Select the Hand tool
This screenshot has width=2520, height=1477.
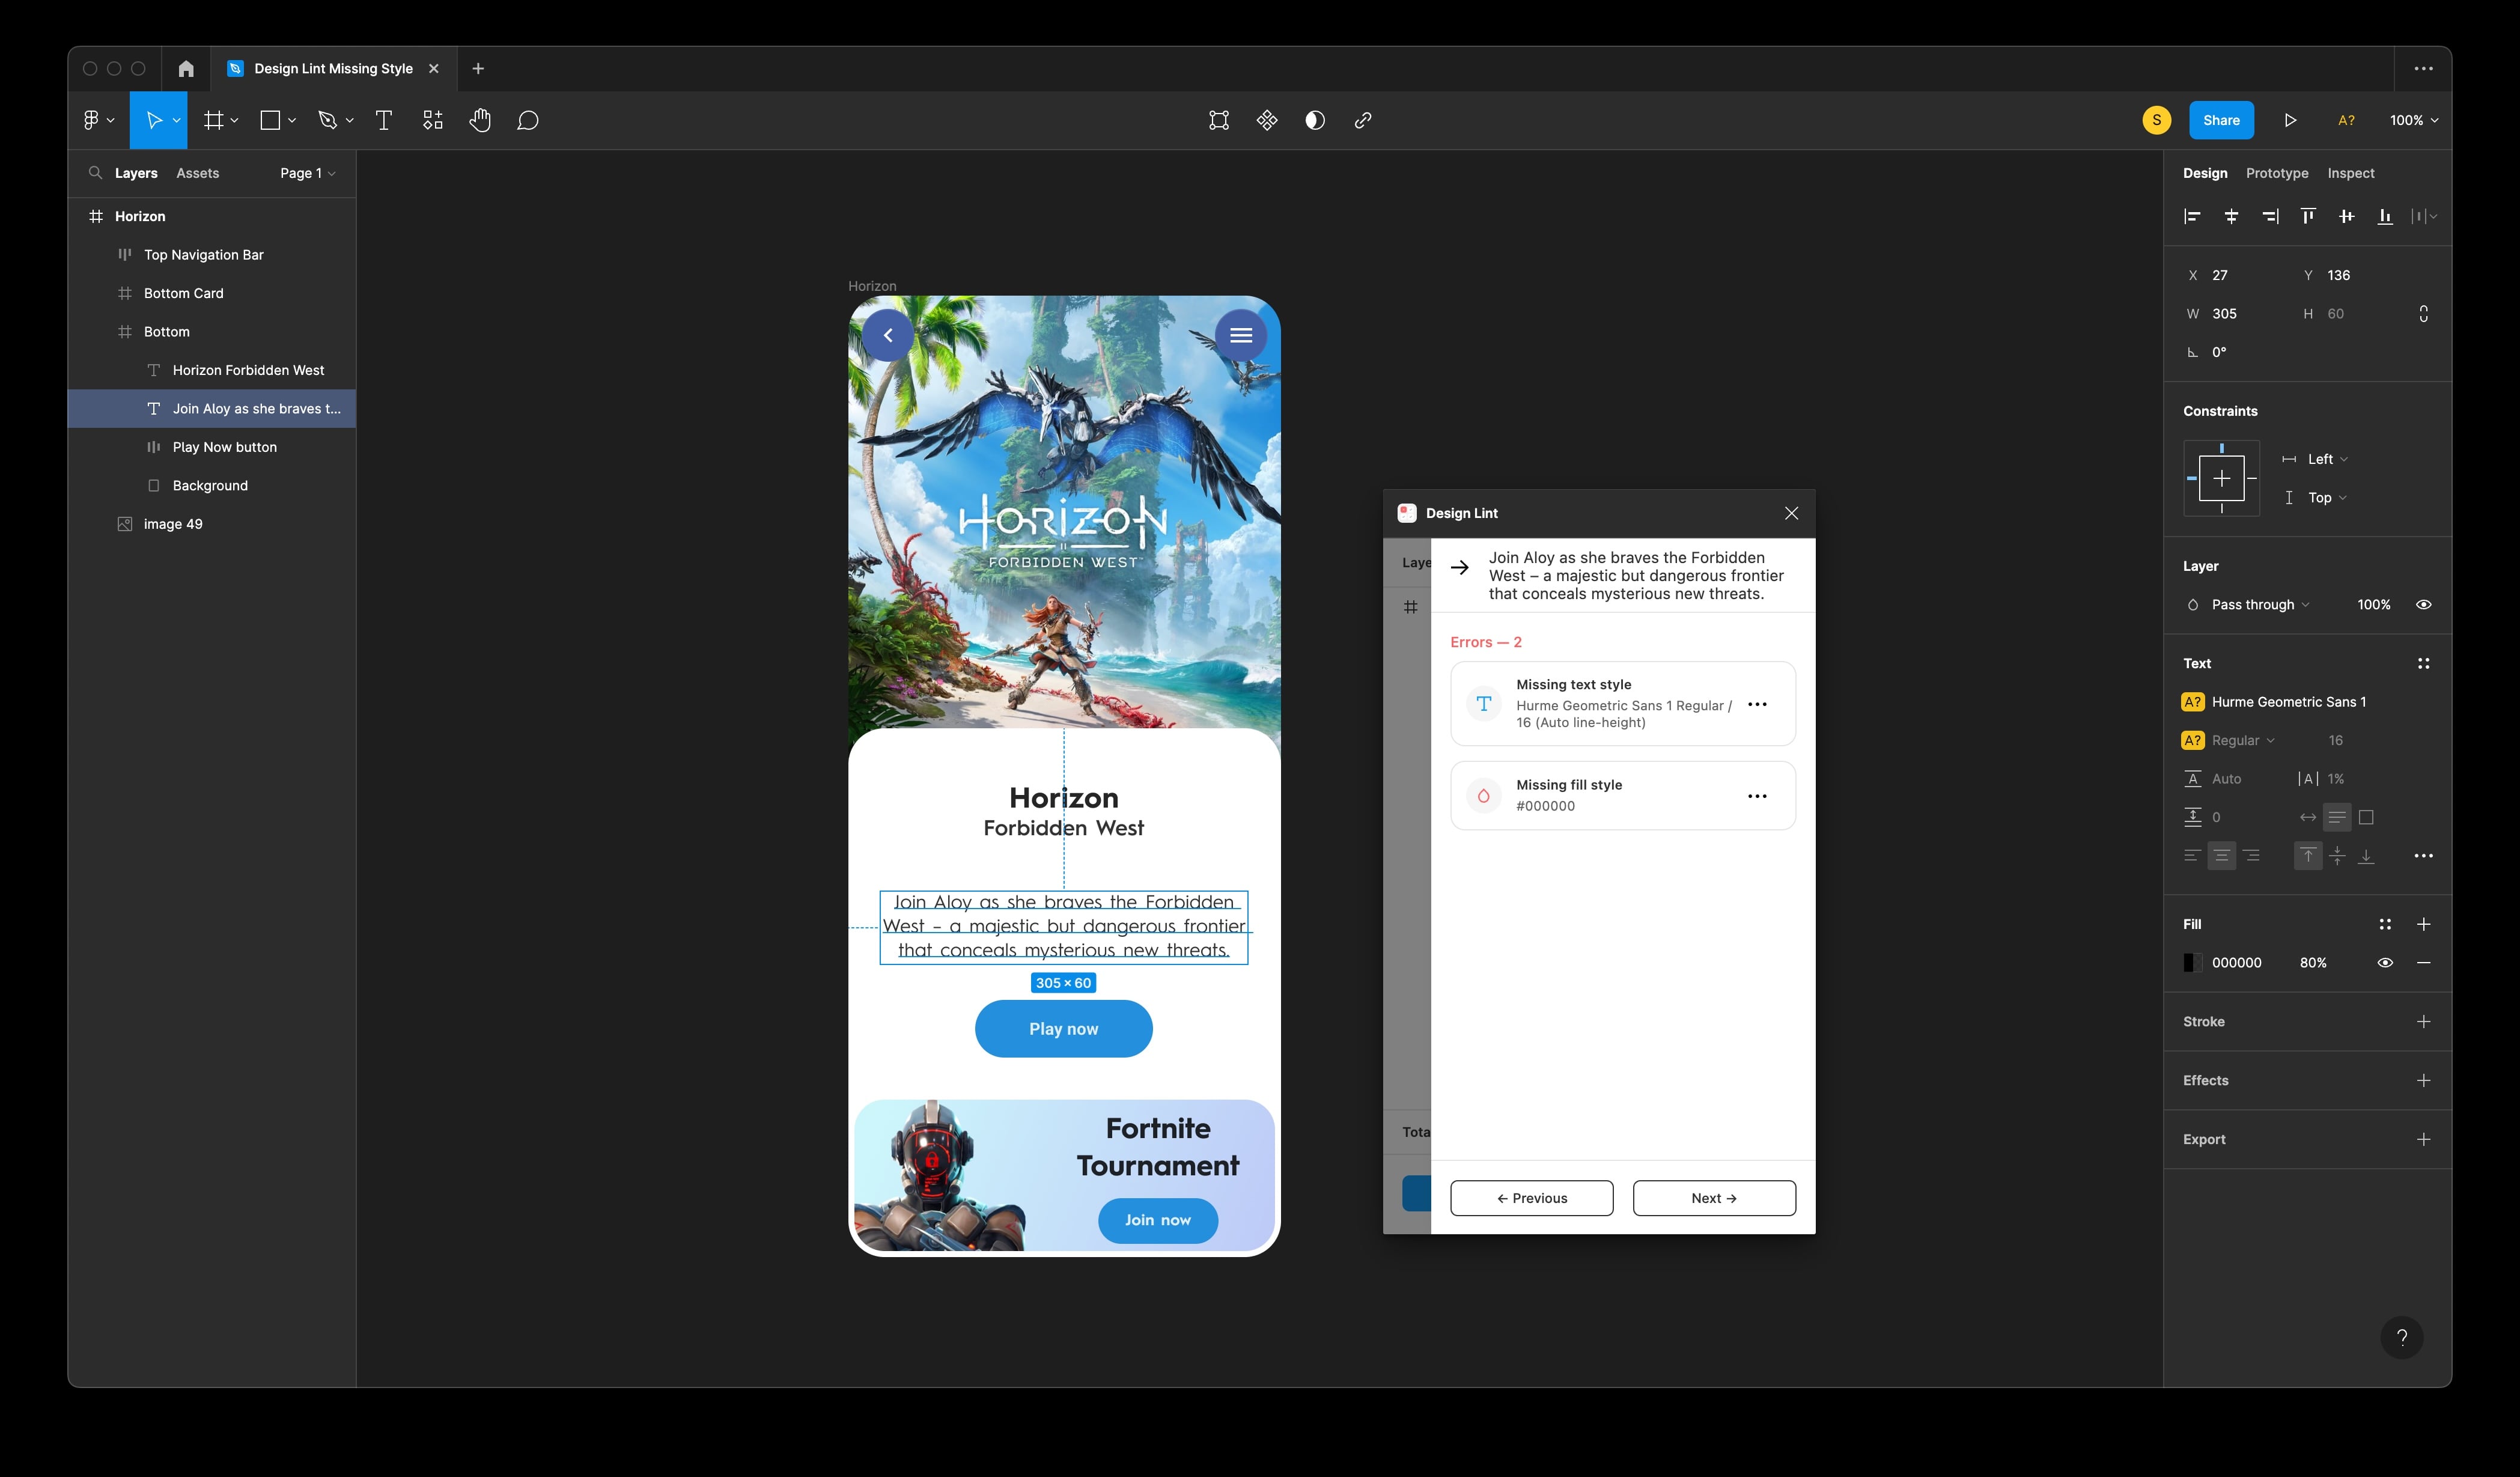pyautogui.click(x=480, y=120)
